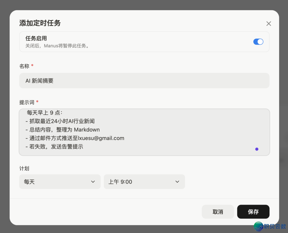Click the 添加定时任务 dialog title
The width and height of the screenshot is (288, 233).
40,23
